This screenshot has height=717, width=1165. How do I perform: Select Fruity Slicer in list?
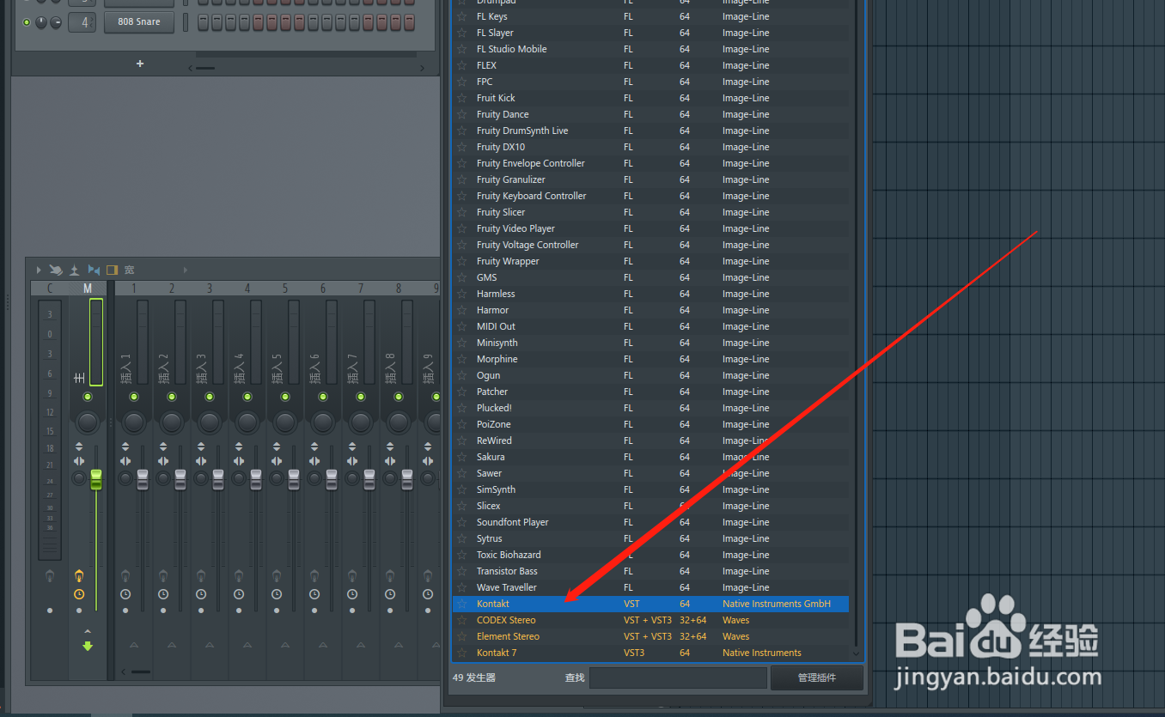point(650,212)
